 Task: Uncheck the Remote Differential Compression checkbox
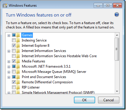tap(14, 82)
